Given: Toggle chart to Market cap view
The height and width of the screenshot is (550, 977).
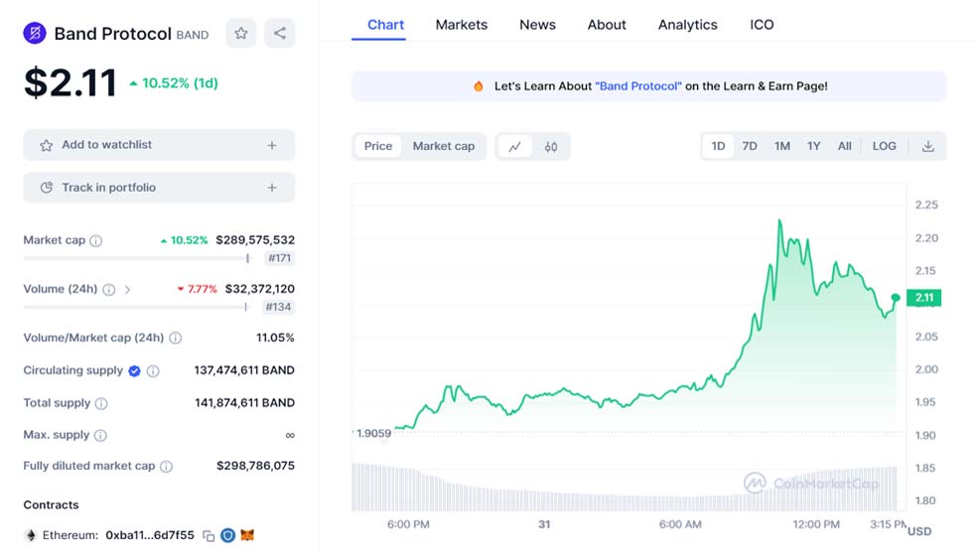Looking at the screenshot, I should 444,146.
